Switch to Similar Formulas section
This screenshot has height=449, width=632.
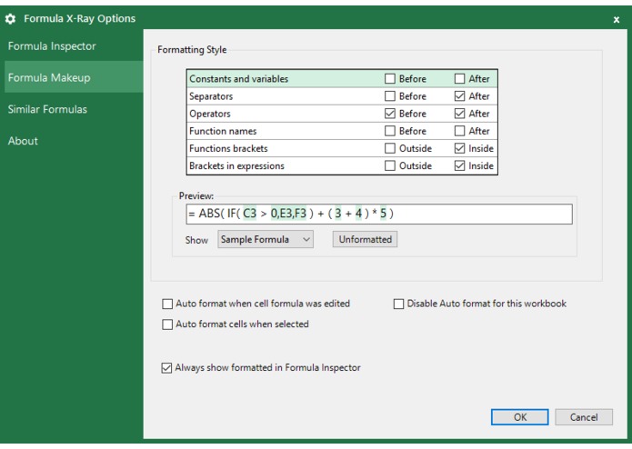pyautogui.click(x=47, y=109)
